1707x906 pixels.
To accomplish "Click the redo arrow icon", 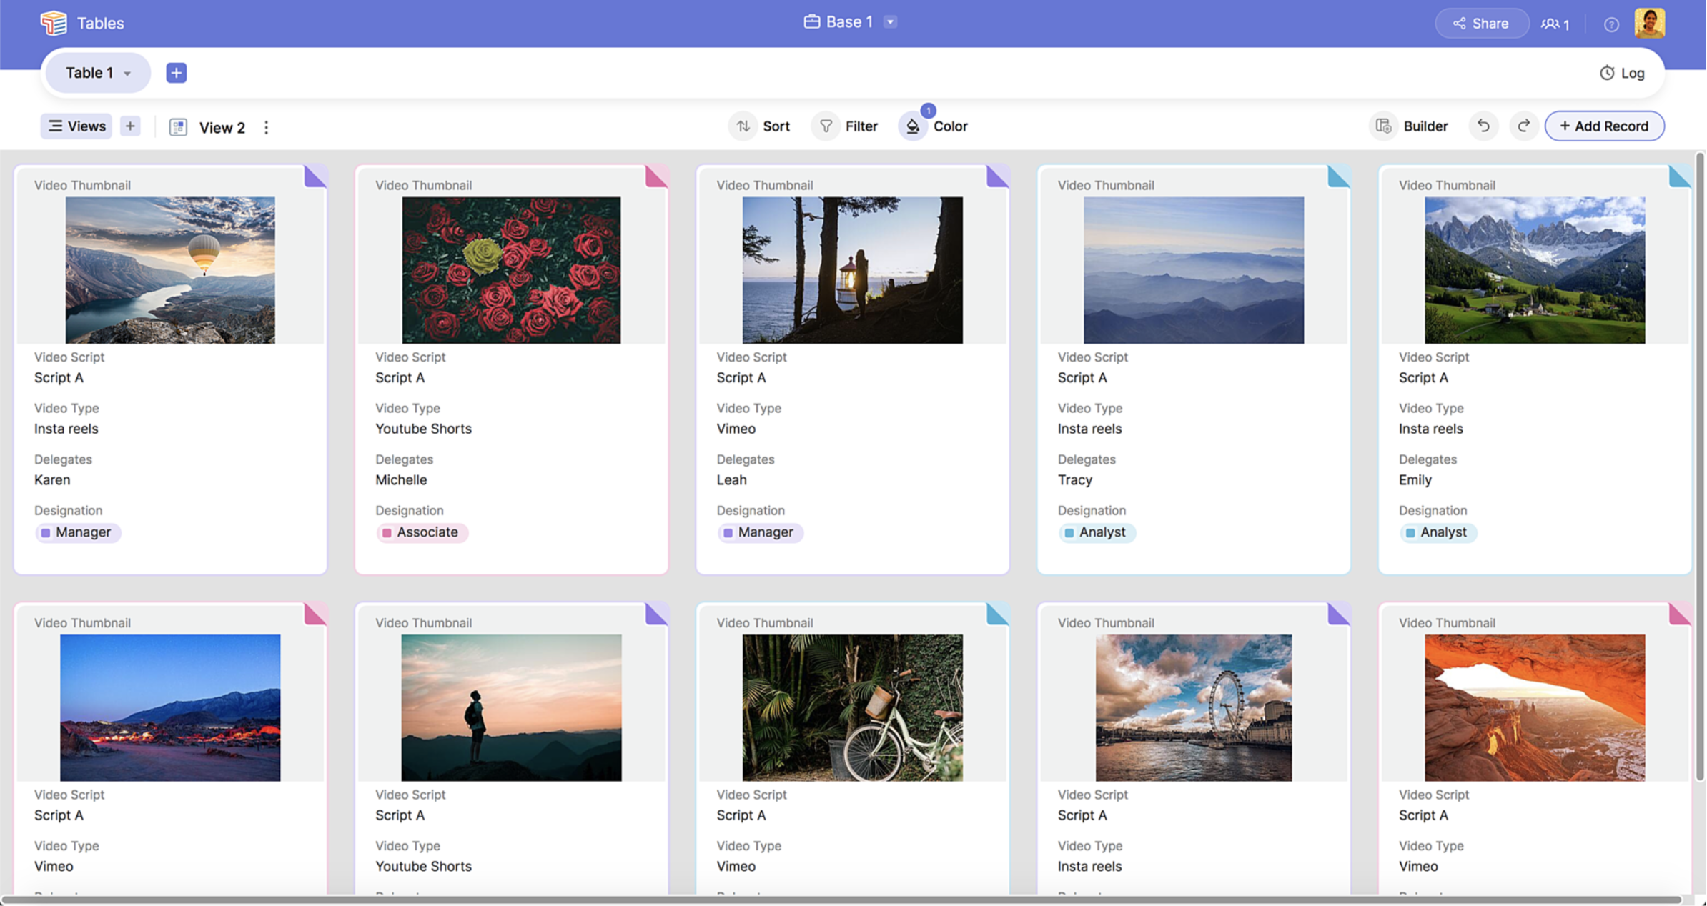I will [x=1523, y=126].
